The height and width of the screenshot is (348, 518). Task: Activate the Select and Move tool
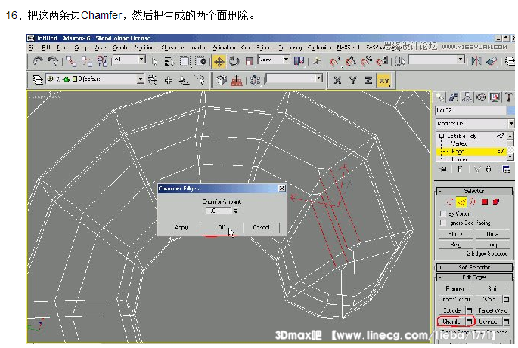[219, 61]
